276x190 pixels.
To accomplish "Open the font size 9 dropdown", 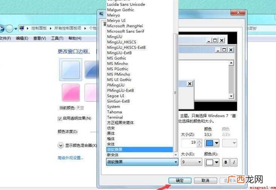I will (192, 162).
